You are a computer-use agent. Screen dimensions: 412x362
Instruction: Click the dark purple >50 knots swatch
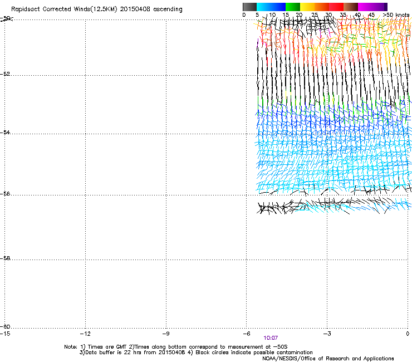coord(386,7)
